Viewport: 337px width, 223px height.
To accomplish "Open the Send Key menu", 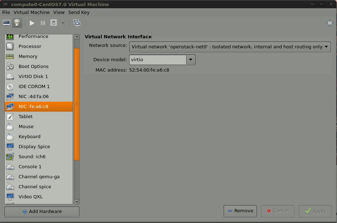I will (79, 12).
